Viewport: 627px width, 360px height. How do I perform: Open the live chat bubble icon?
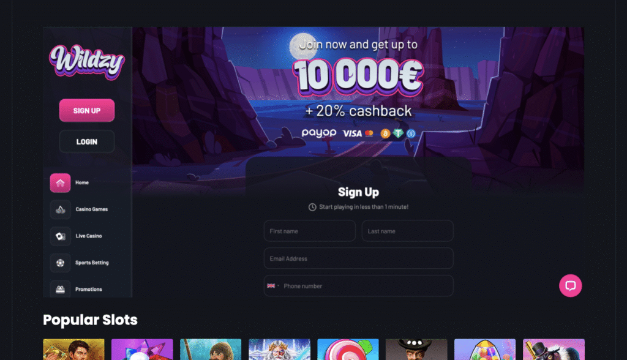570,285
